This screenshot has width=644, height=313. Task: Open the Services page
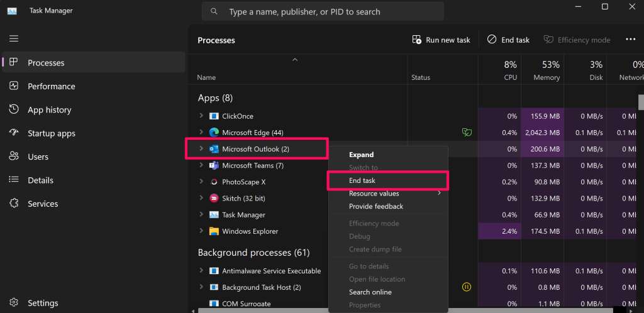coord(43,204)
